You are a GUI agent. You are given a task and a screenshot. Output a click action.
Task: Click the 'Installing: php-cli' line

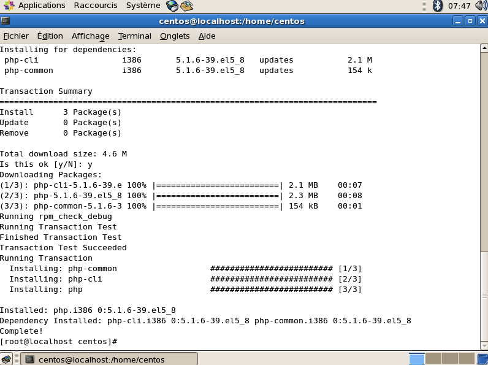click(x=56, y=279)
